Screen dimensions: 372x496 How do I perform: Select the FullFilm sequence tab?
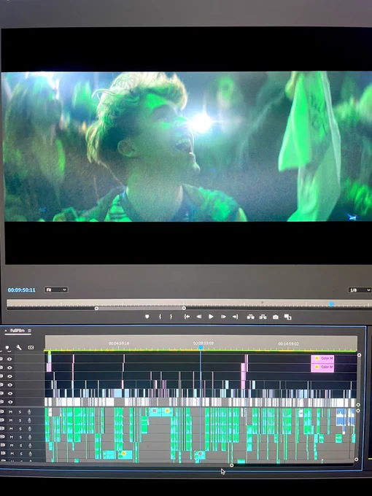coord(18,330)
